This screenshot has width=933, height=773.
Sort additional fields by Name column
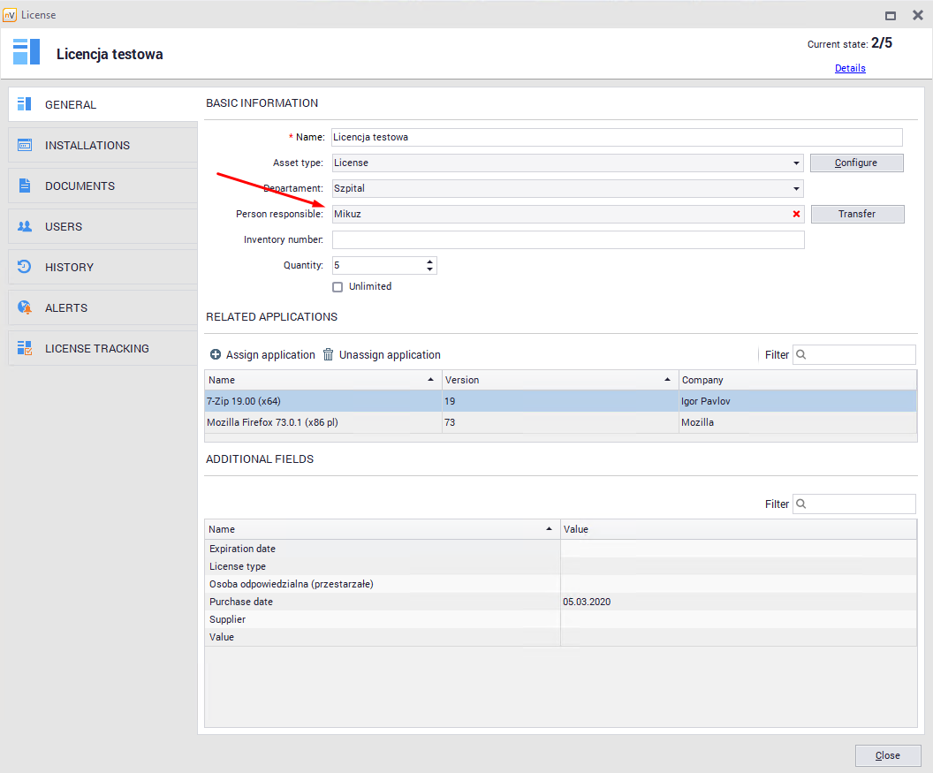point(382,529)
